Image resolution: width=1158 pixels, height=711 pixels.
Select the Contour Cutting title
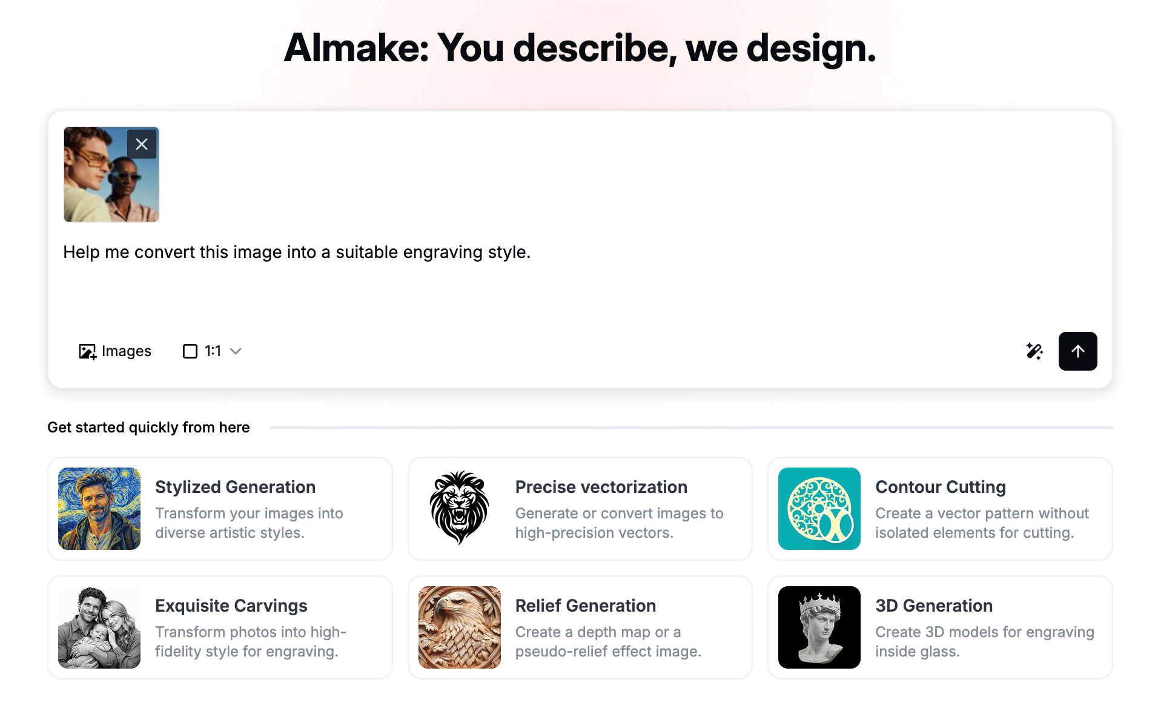[940, 487]
